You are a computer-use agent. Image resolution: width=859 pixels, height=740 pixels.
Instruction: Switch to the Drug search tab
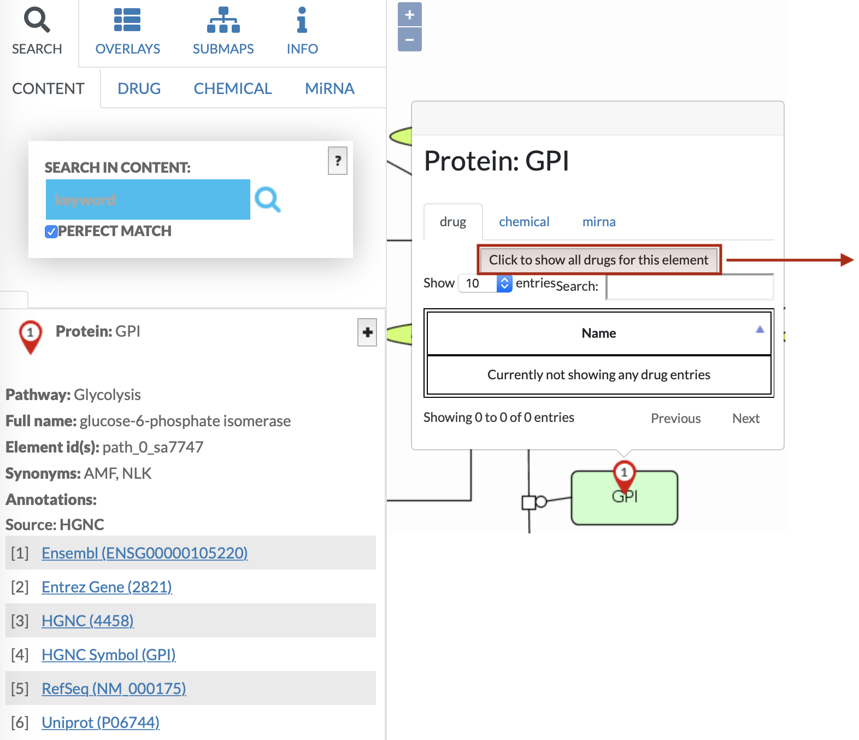pos(139,89)
